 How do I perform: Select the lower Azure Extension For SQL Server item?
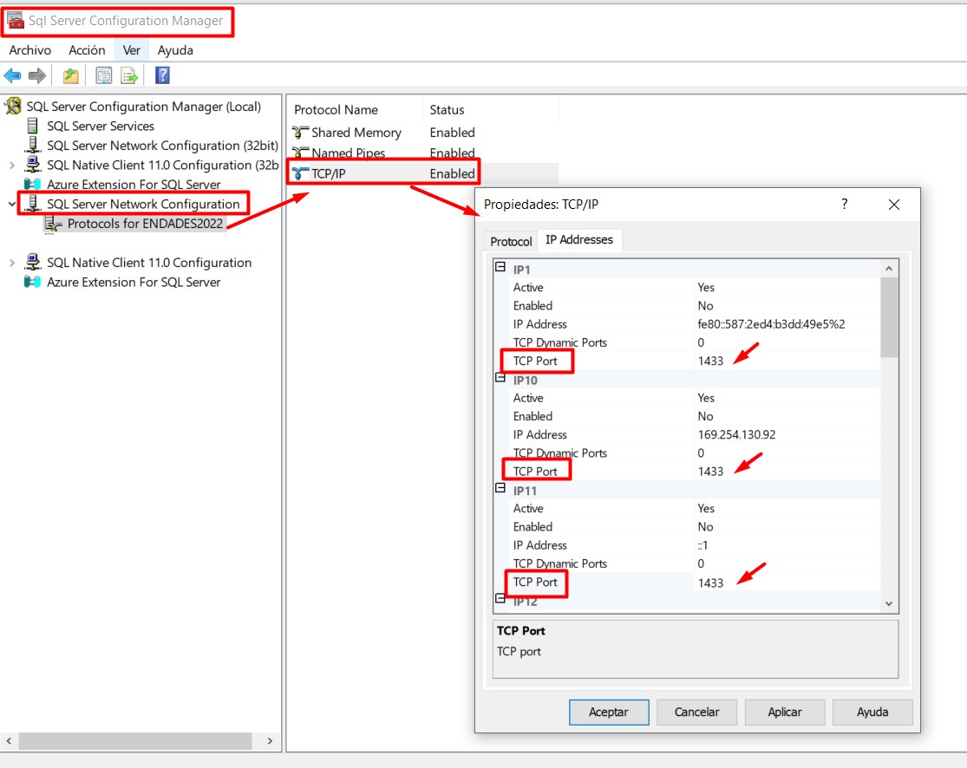pyautogui.click(x=134, y=283)
